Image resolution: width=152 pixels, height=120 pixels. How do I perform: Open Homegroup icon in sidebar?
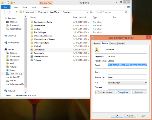coord(6,42)
